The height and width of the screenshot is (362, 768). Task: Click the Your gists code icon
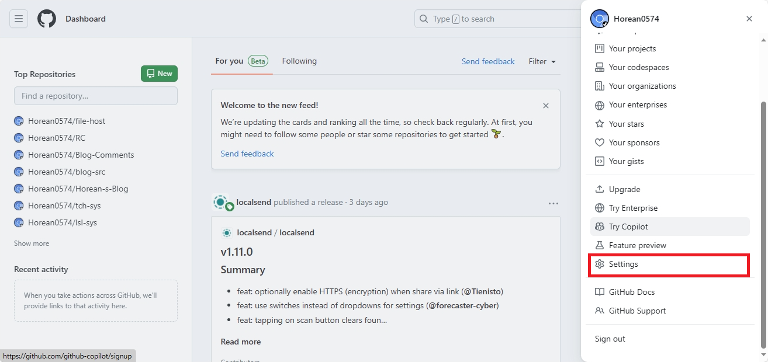599,161
